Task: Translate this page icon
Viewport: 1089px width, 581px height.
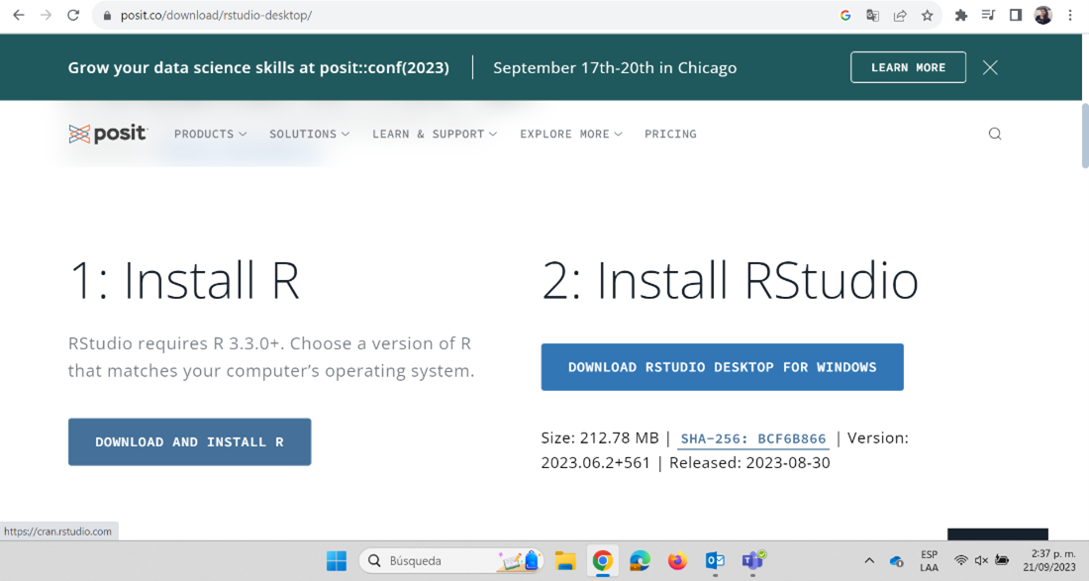Action: [x=872, y=15]
